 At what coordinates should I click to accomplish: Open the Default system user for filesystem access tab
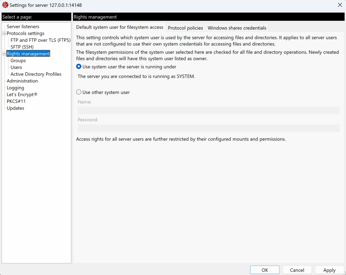point(120,27)
